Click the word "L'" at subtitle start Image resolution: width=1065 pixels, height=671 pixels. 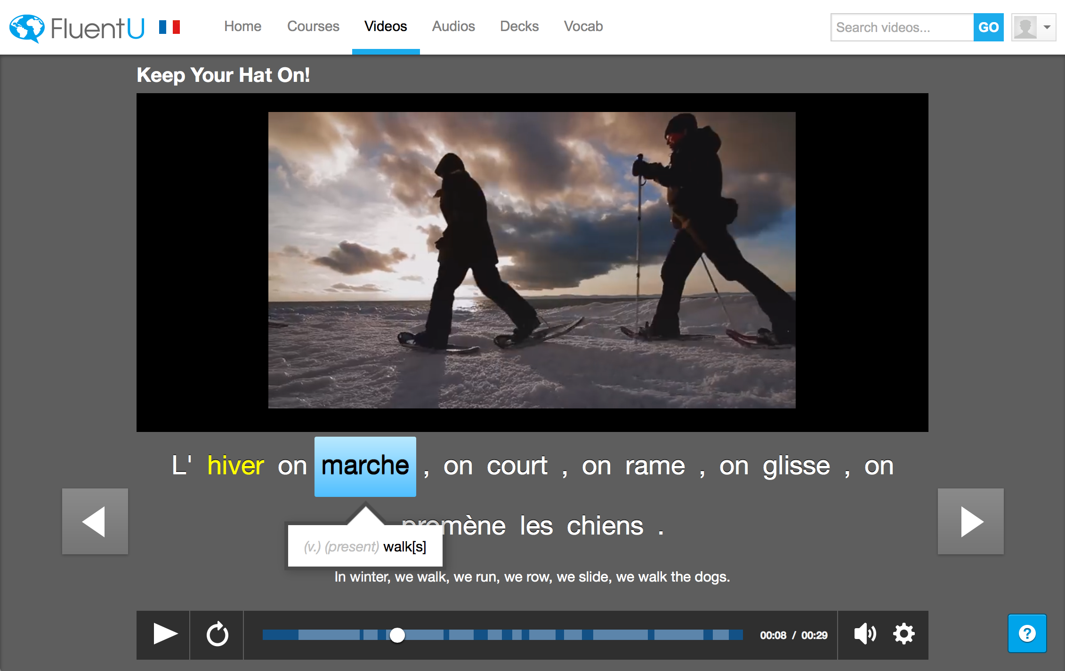tap(181, 466)
